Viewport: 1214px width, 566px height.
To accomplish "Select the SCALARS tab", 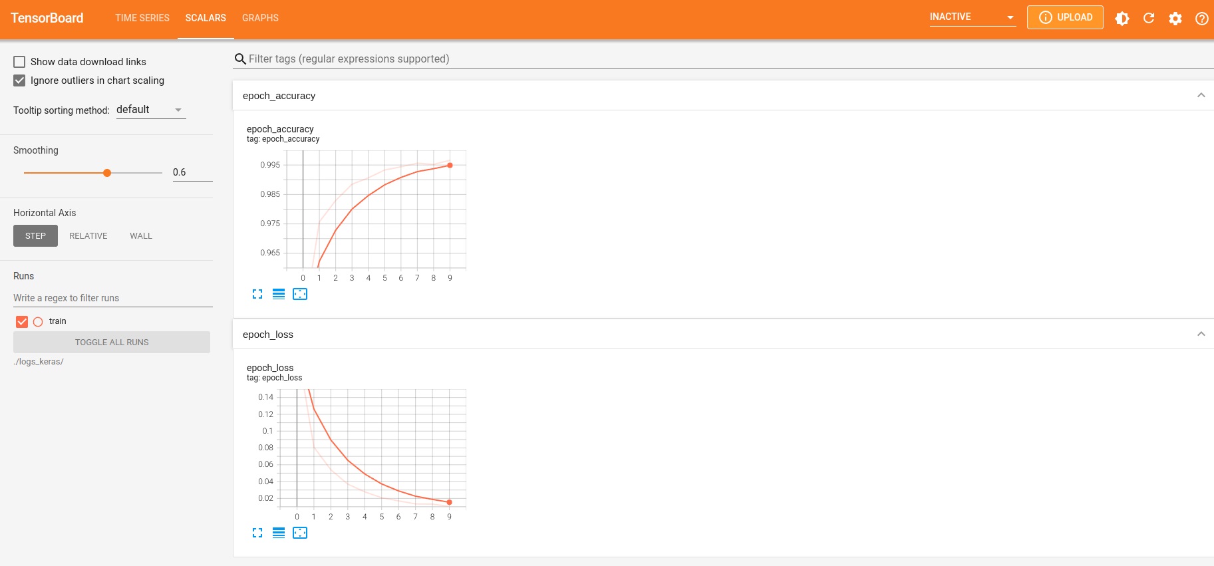I will [206, 18].
